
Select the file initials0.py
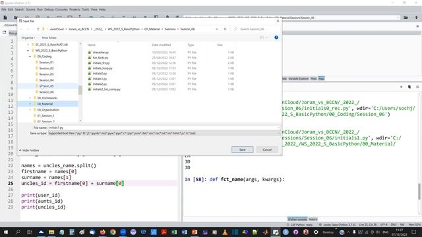tap(100, 73)
